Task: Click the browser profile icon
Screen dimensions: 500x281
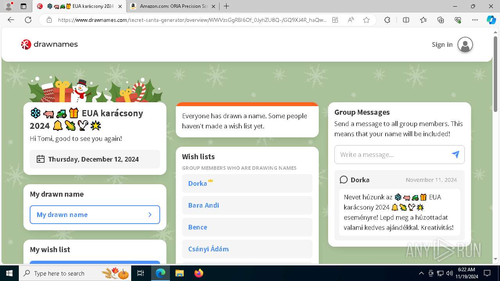Action: click(9, 6)
